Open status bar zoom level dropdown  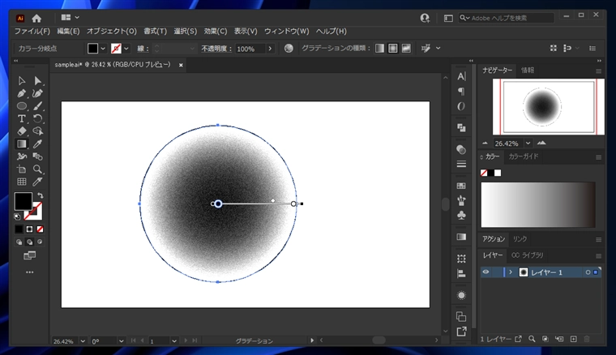tap(83, 341)
